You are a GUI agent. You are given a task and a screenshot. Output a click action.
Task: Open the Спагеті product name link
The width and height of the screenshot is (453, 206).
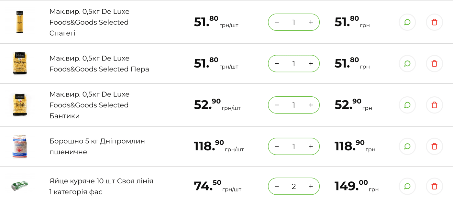(x=89, y=22)
